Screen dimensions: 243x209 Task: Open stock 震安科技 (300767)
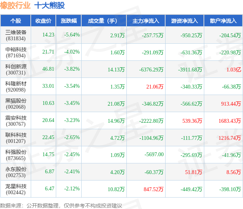tap(16, 121)
